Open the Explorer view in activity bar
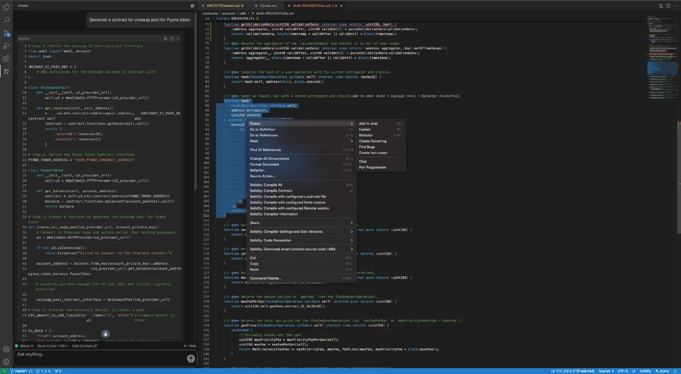Screen dimensions: 681x374 tap(6, 7)
